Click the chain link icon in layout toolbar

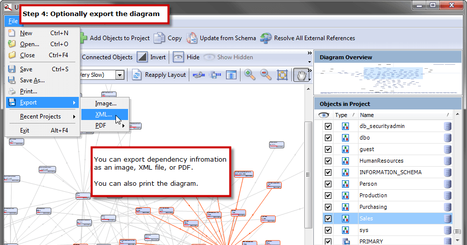[198, 75]
